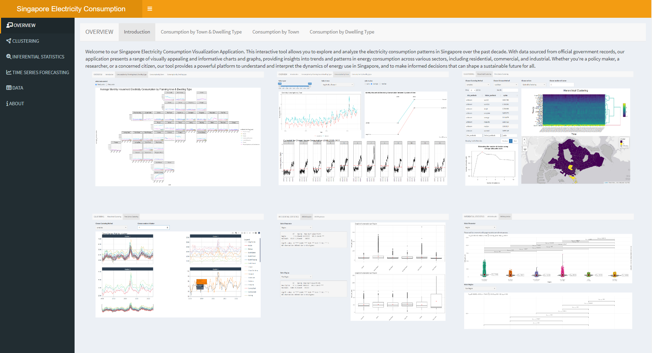Screen dimensions: 652x353
Task: Click the Time Series Forecasting chart icon
Action: coord(9,72)
